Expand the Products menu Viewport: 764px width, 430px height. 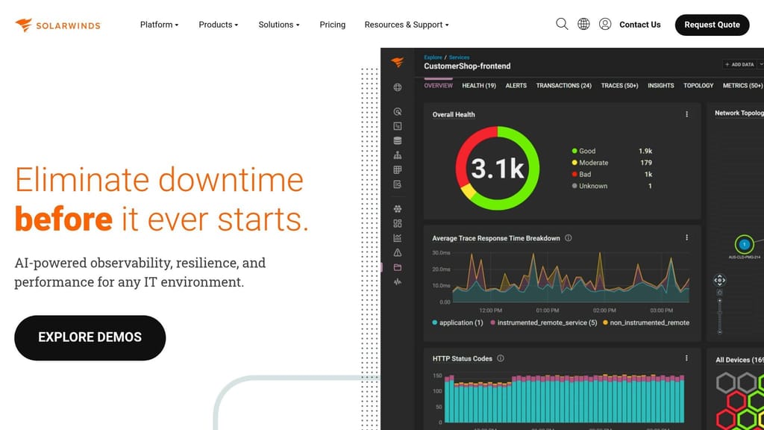click(x=219, y=25)
